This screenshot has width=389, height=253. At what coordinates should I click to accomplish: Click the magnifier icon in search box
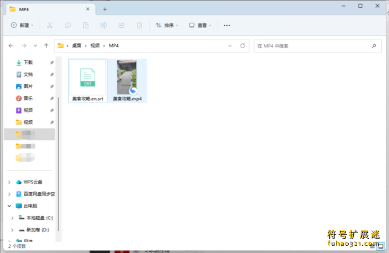(x=374, y=45)
